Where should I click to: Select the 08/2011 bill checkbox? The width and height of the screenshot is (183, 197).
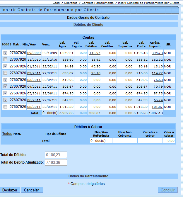5,107
